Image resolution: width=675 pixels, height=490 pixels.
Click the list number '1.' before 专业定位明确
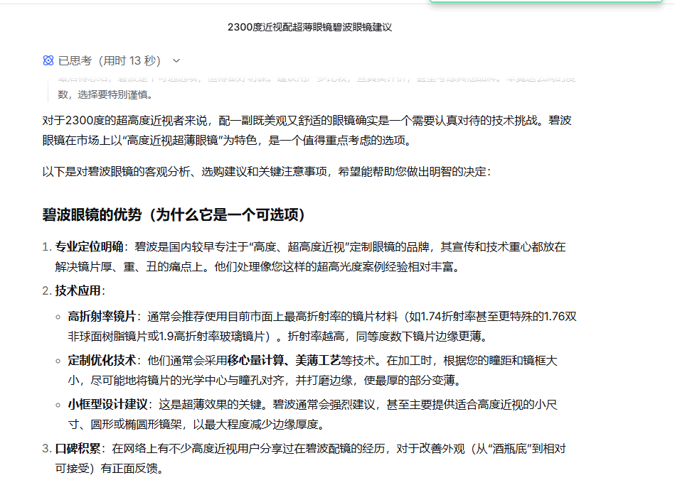(x=47, y=247)
